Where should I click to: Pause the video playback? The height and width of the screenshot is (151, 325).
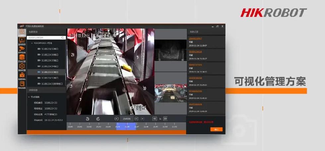point(136,118)
